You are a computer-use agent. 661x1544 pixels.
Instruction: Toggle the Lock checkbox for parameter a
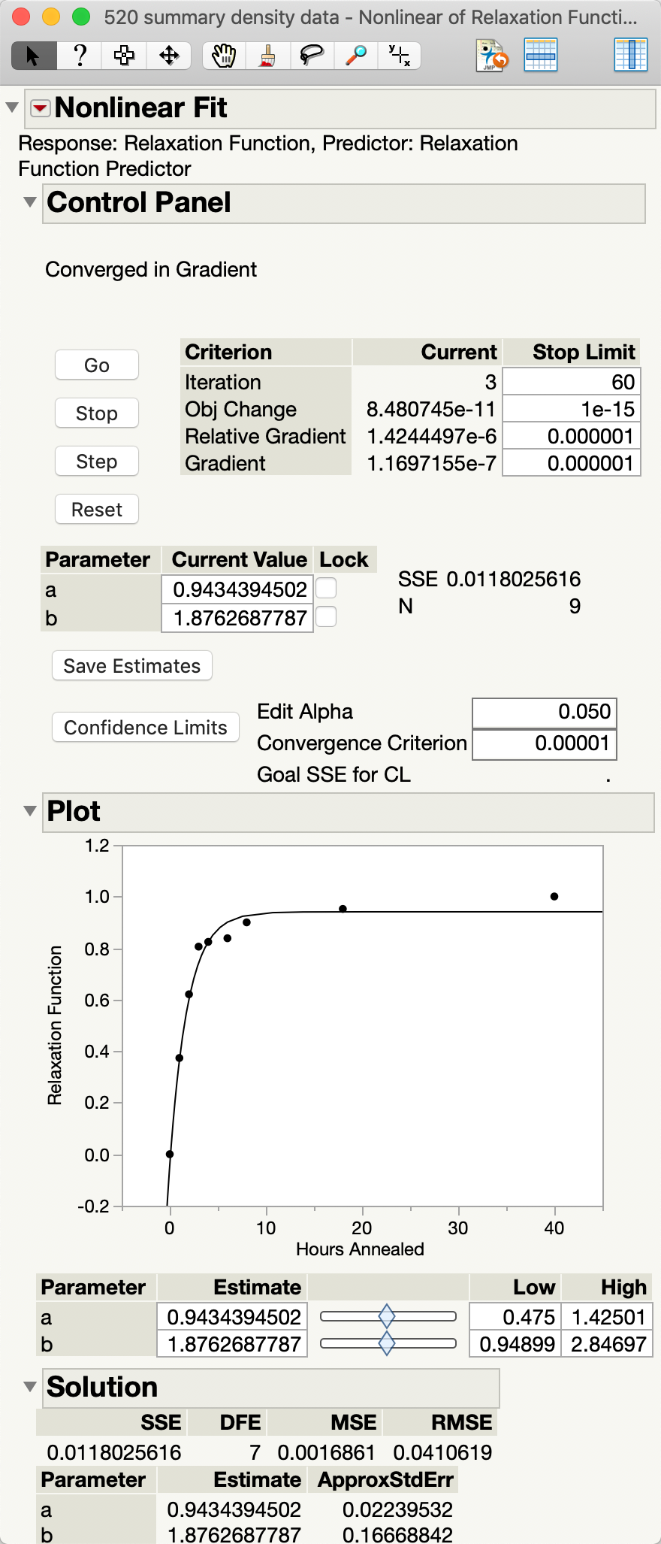[x=326, y=589]
